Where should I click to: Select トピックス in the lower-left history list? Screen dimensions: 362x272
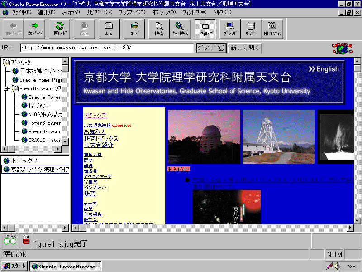pyautogui.click(x=20, y=161)
